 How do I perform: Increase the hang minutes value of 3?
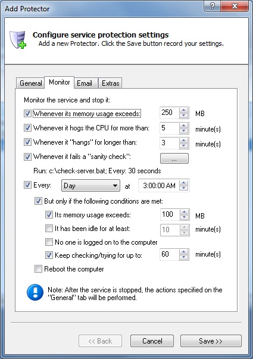click(183, 140)
